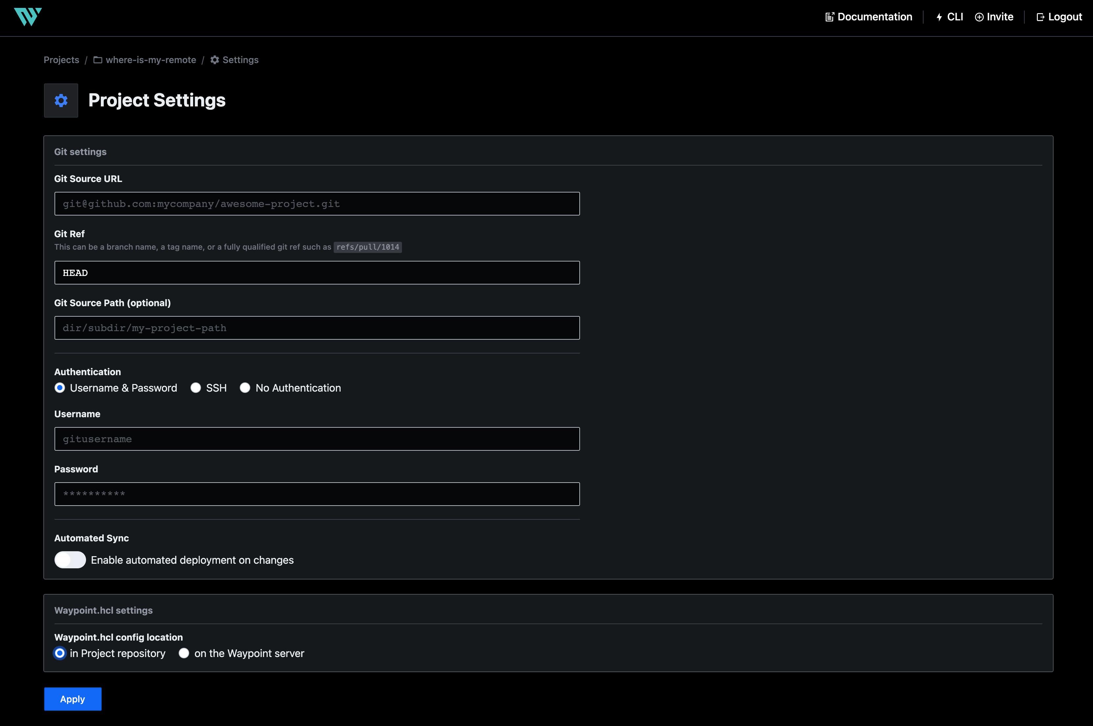The width and height of the screenshot is (1093, 726).
Task: Click the Password input field
Action: [x=317, y=493]
